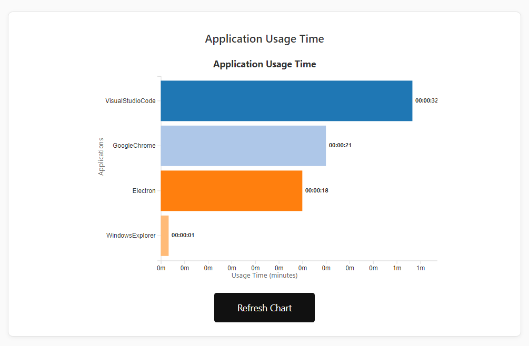Click the GoogleChrome usage bar
This screenshot has height=346, width=529.
pos(242,146)
